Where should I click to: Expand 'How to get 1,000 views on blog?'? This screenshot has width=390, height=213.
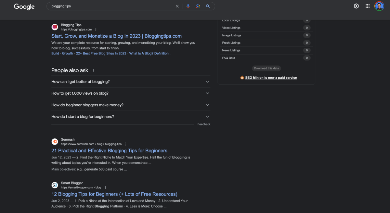point(131,93)
